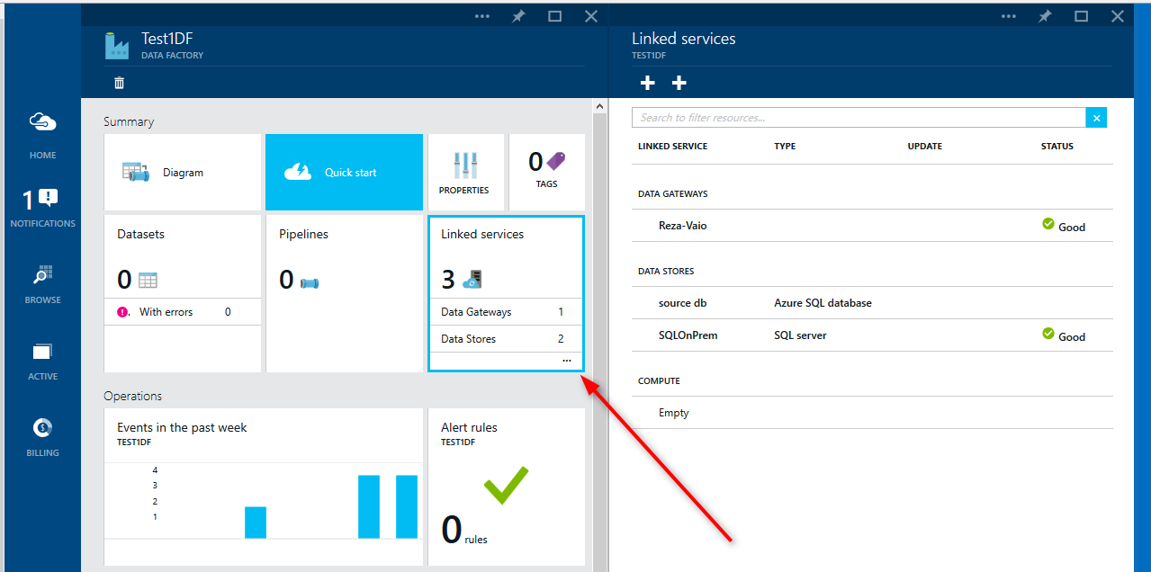Expand the Linked services tile ellipsis

(x=566, y=361)
